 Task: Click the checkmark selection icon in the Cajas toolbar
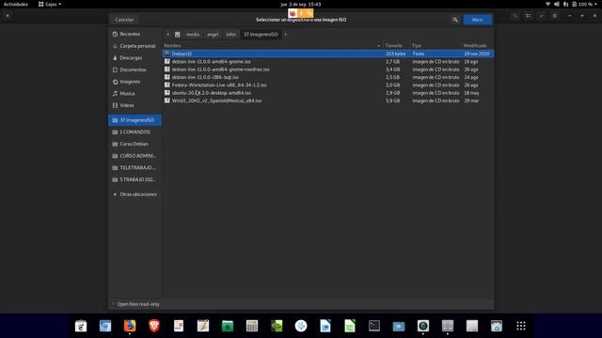(542, 16)
